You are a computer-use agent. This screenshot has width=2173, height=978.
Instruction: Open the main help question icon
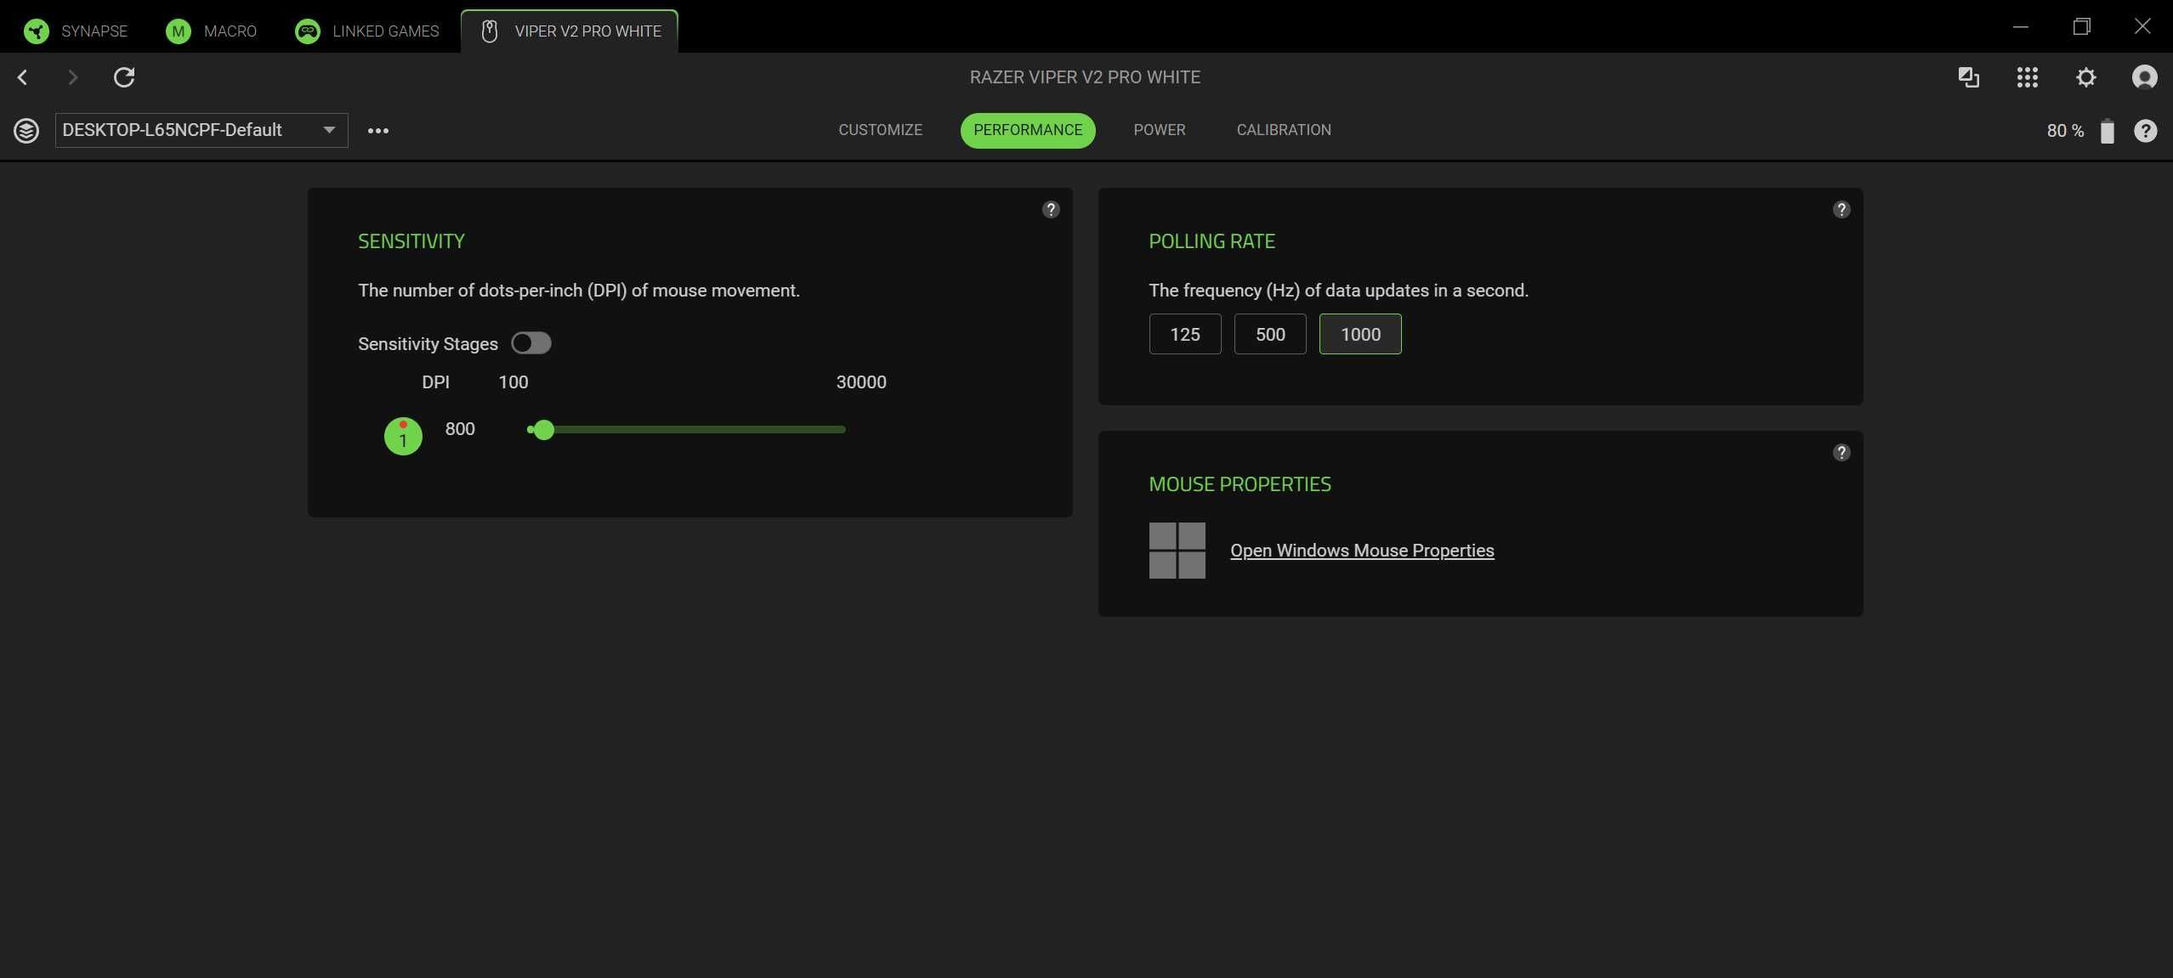pos(2146,131)
